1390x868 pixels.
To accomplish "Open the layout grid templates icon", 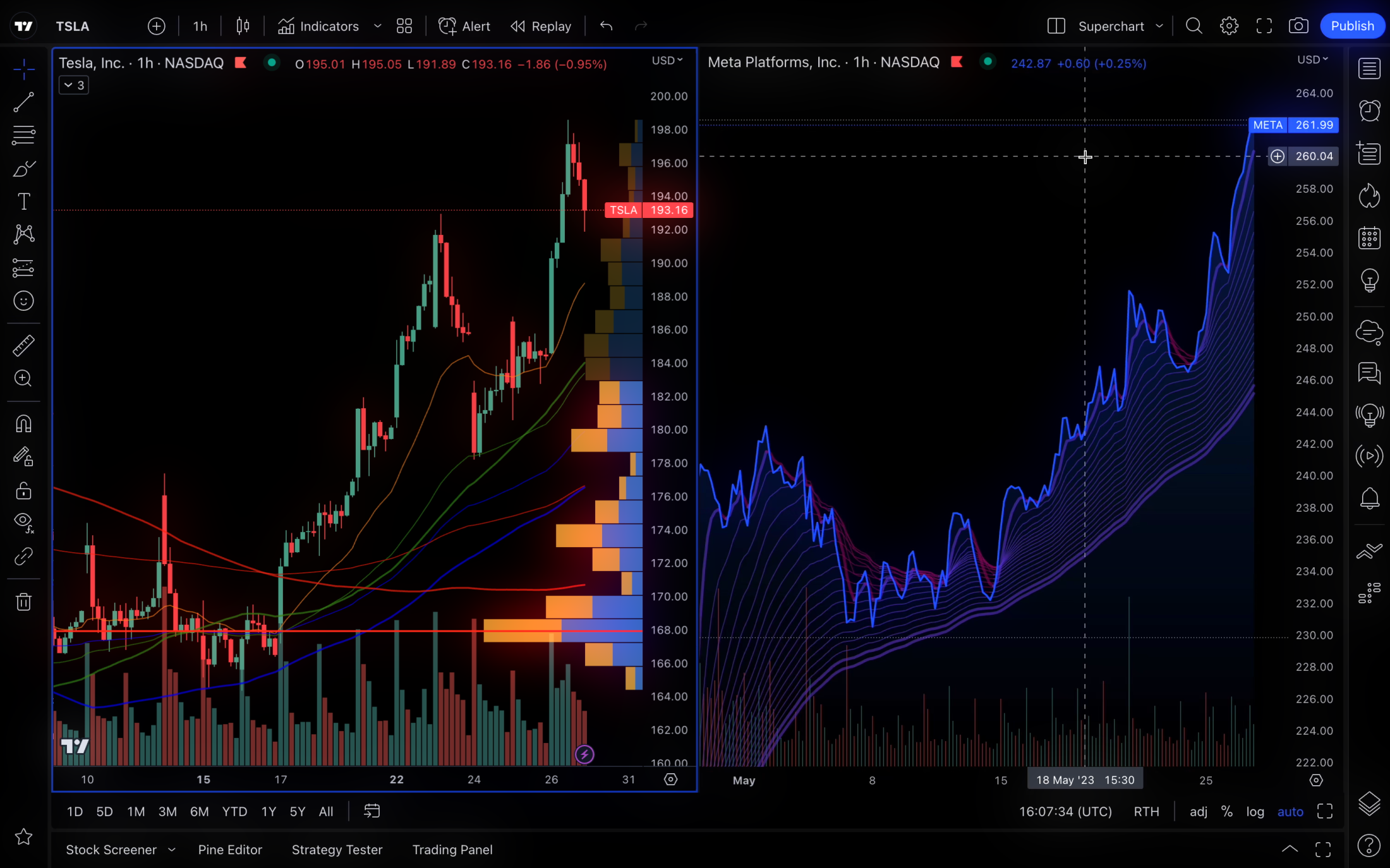I will (404, 26).
